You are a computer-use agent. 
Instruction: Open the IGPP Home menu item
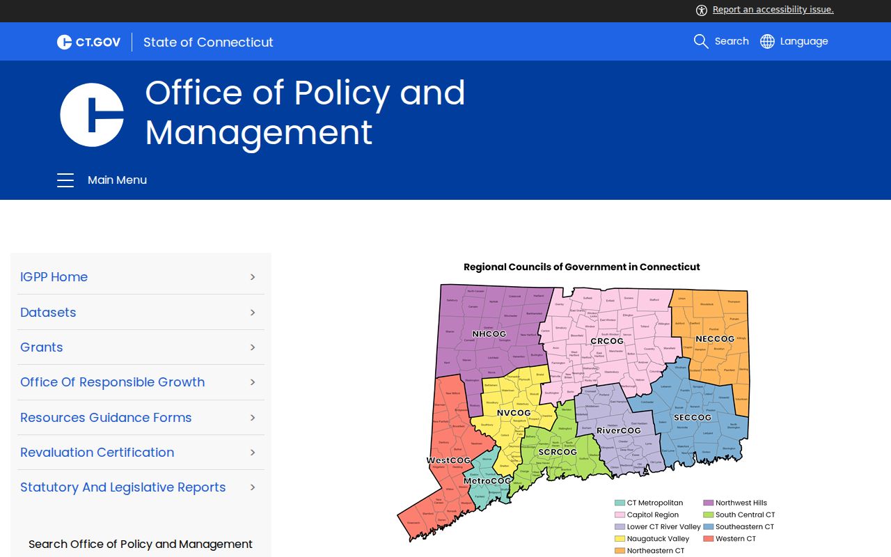54,277
